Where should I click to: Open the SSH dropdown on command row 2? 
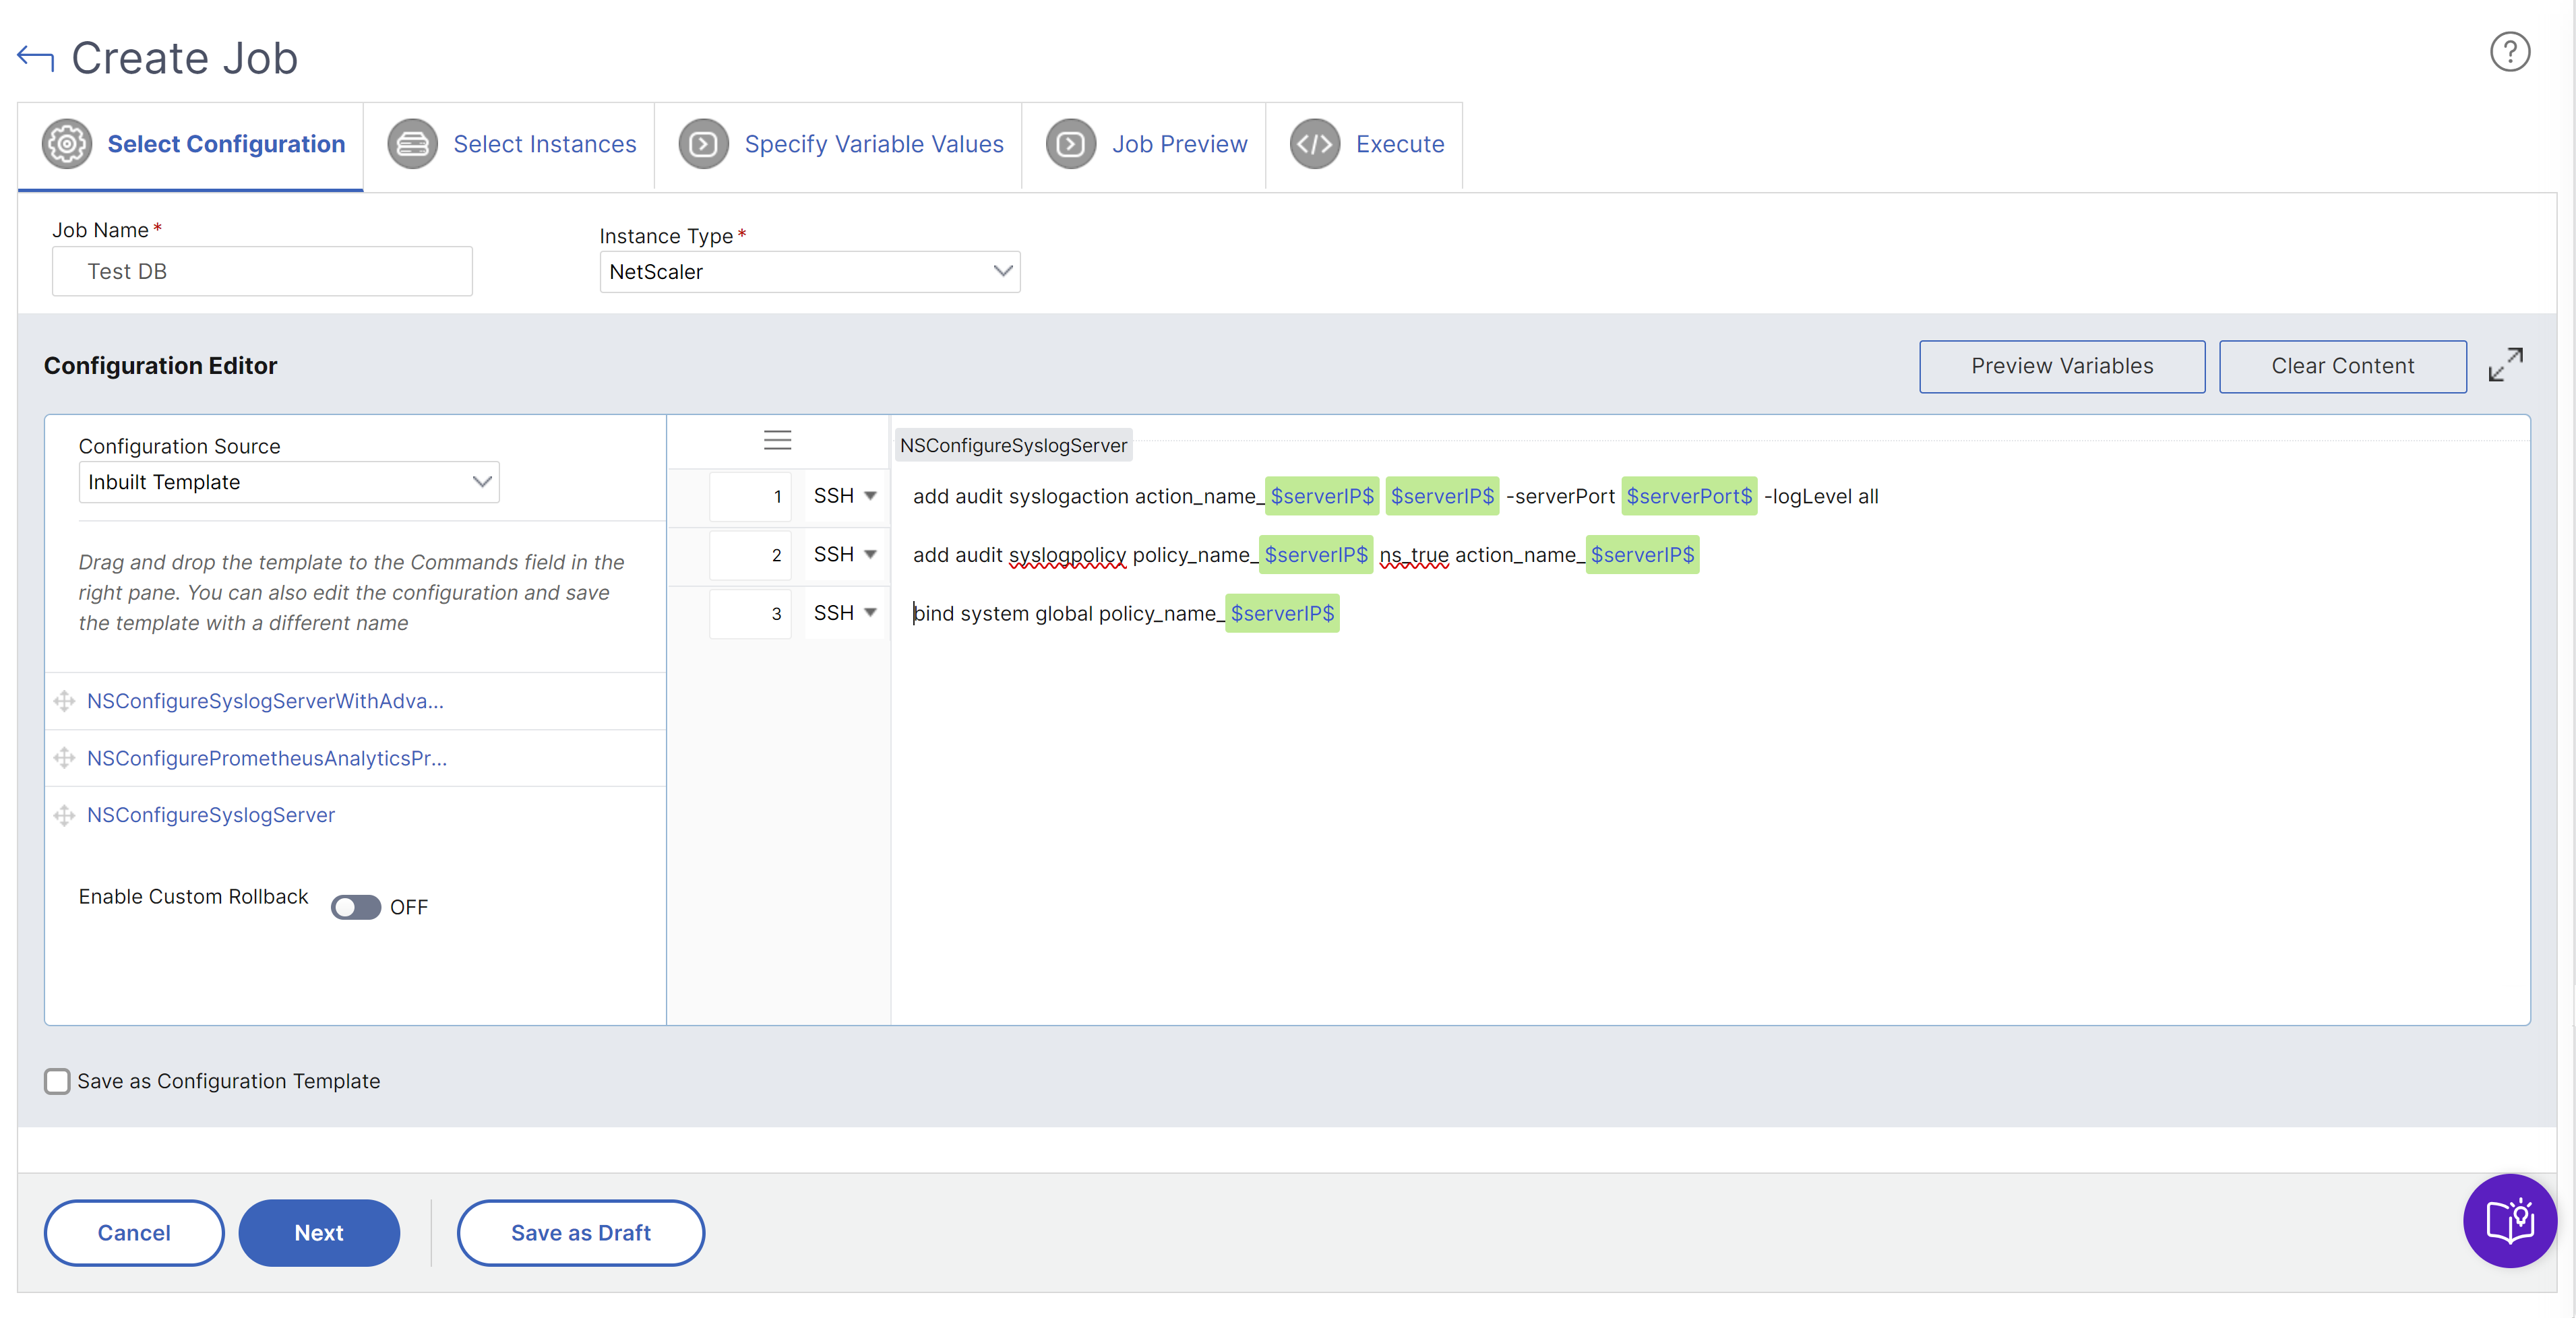pos(844,554)
